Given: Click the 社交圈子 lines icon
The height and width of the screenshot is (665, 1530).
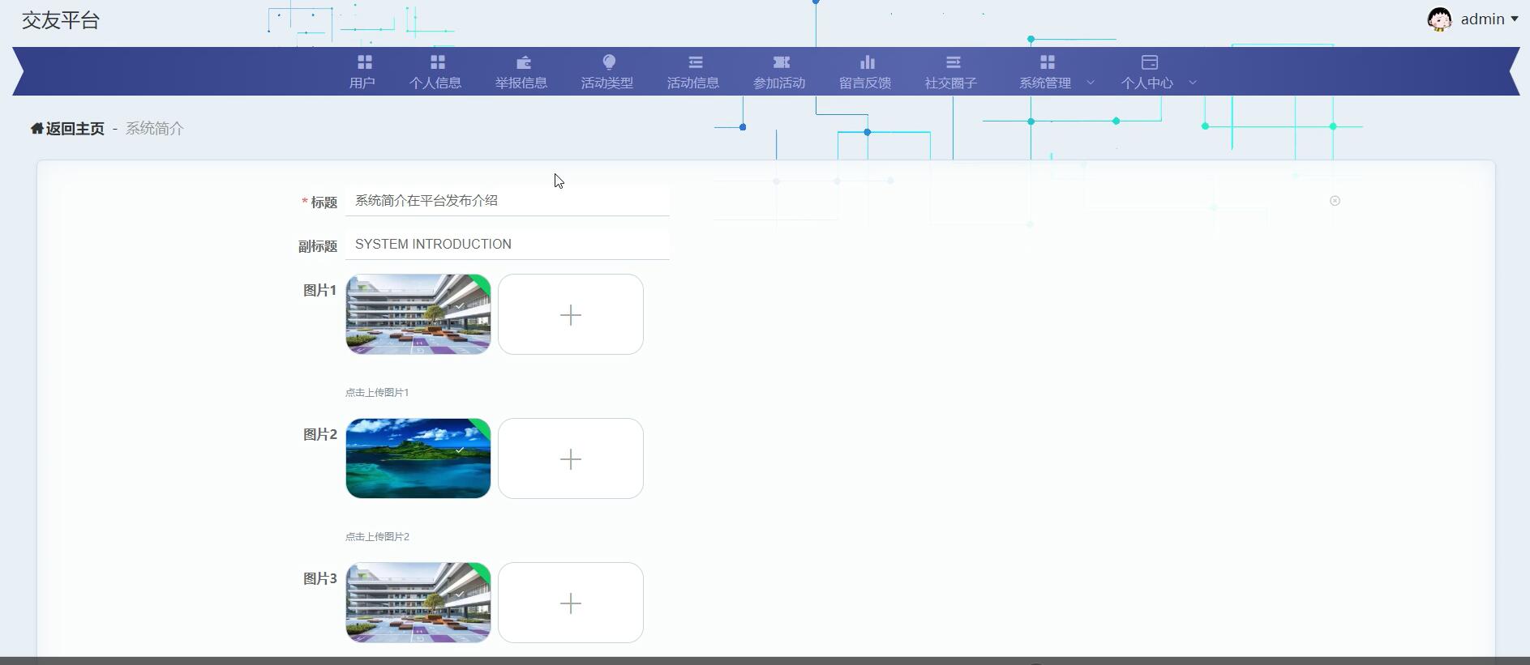Looking at the screenshot, I should tap(953, 62).
